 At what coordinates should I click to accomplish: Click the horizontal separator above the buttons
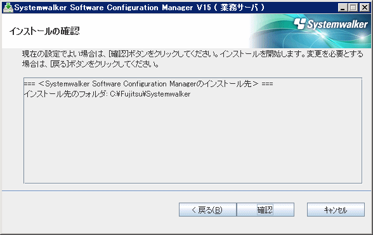(x=186, y=191)
